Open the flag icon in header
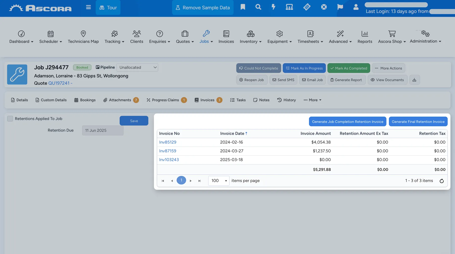 [x=340, y=7]
